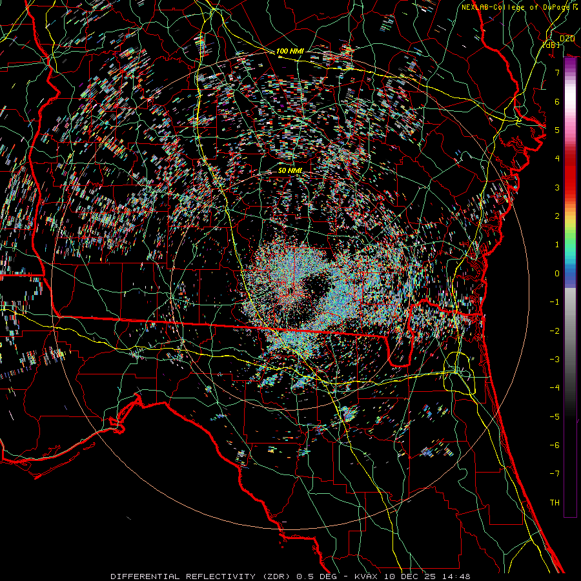Click the 1 value on the scale

557,245
